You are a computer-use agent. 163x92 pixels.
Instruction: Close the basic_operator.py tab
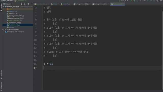pyautogui.click(x=48, y=4)
